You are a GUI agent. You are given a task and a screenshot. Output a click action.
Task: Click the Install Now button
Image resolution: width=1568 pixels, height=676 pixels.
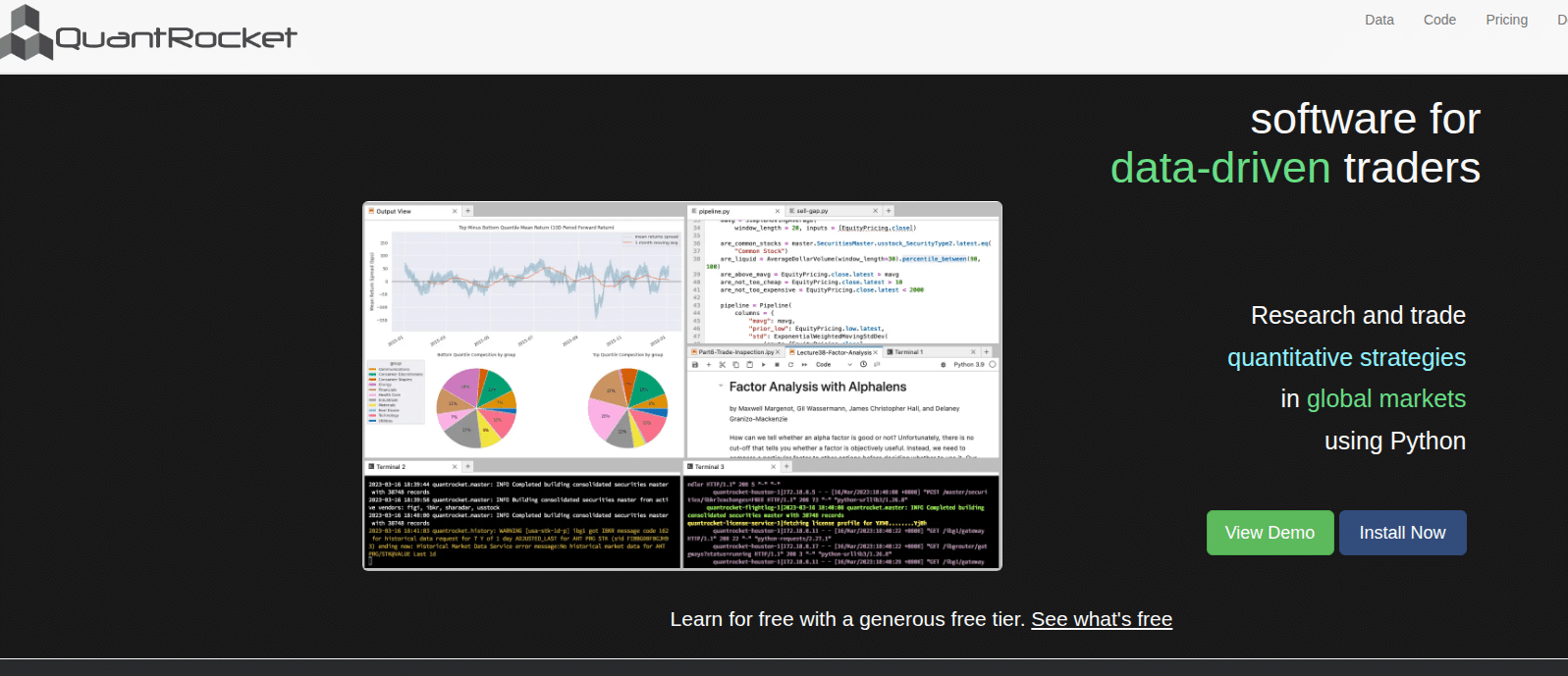click(x=1402, y=533)
